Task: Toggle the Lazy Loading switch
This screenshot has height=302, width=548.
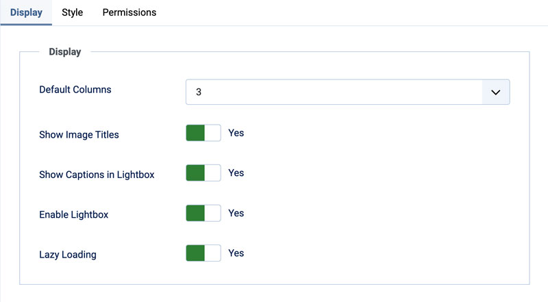Action: pos(203,253)
